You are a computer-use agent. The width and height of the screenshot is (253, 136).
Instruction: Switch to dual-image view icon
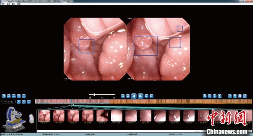(x=9, y=96)
